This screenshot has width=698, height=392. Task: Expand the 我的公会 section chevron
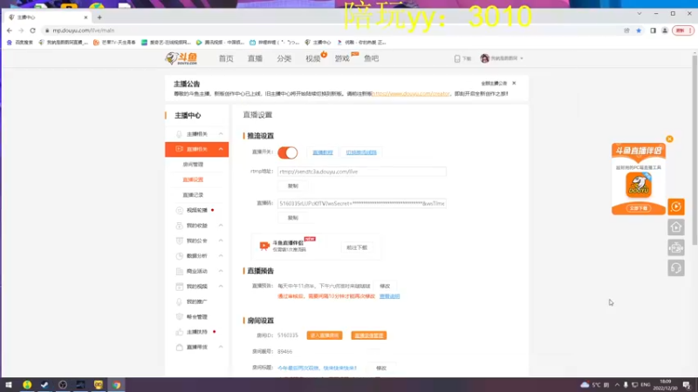pyautogui.click(x=221, y=241)
